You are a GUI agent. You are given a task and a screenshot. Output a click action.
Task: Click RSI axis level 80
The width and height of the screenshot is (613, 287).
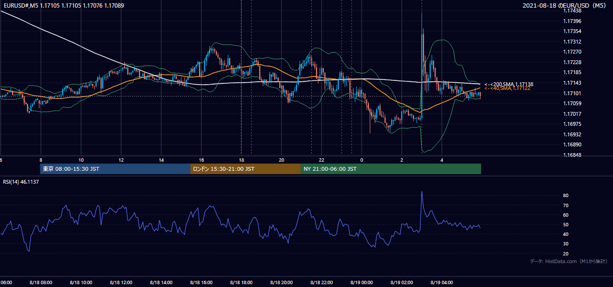tap(566, 196)
